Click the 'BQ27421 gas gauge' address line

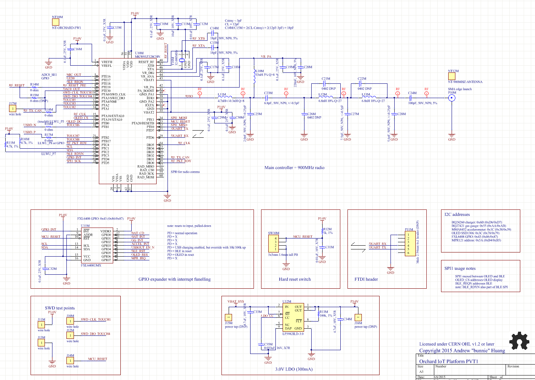tap(479, 226)
